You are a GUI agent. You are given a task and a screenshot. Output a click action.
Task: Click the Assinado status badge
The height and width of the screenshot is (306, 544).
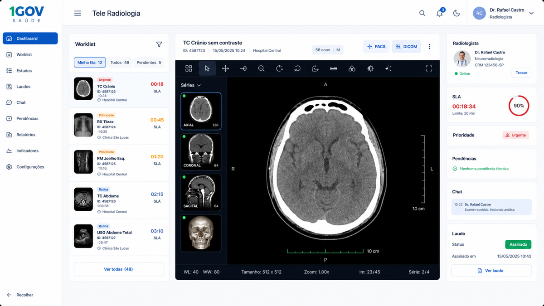(518, 244)
